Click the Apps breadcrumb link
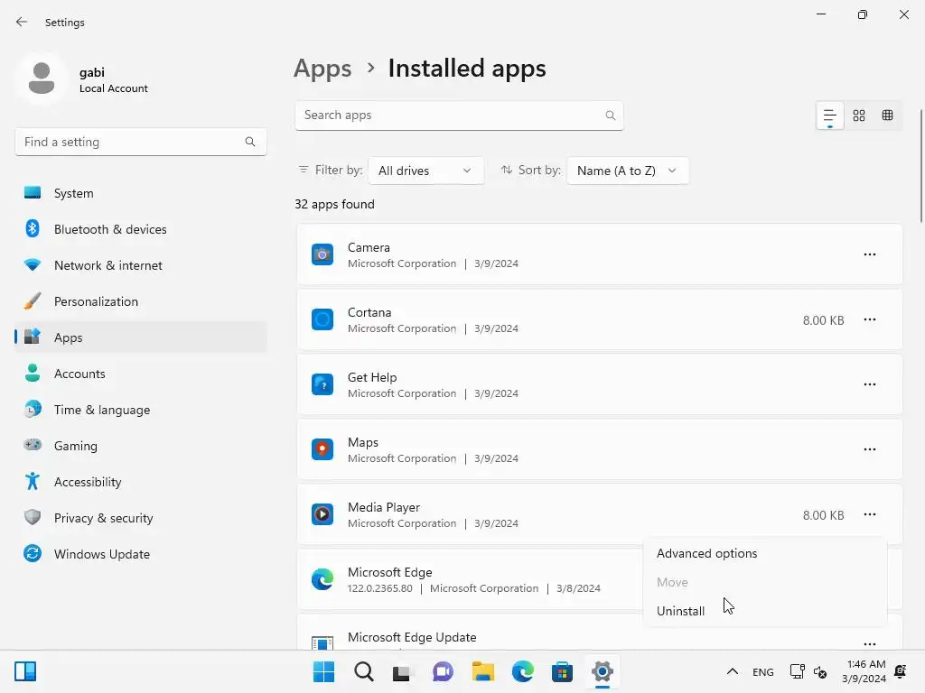 pos(322,69)
